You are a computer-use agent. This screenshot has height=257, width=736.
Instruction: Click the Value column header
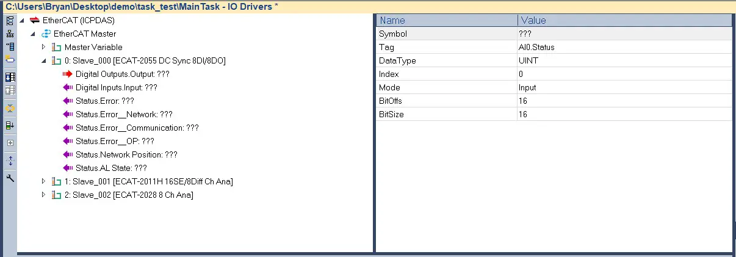tap(625, 20)
